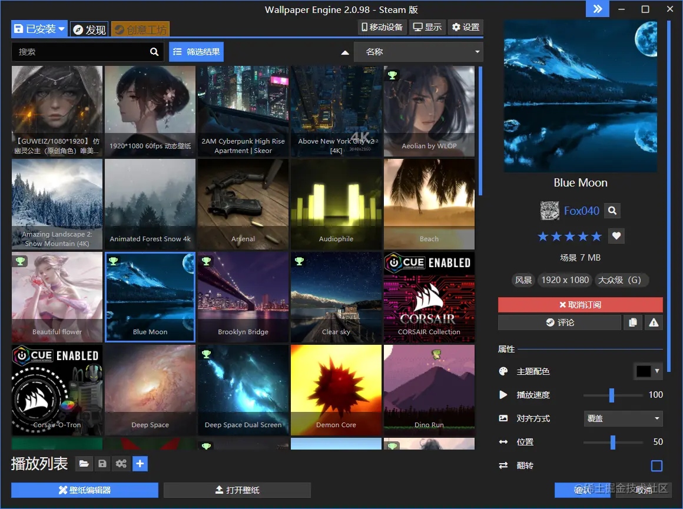683x509 pixels.
Task: Click the flip swap arrows icon
Action: (503, 465)
